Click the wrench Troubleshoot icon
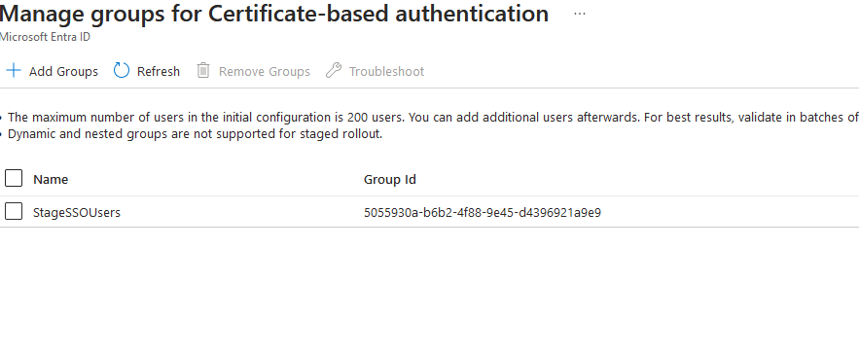 click(334, 71)
